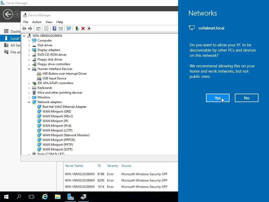Select the event row with ID 1014
The image size is (269, 202).
point(121,187)
